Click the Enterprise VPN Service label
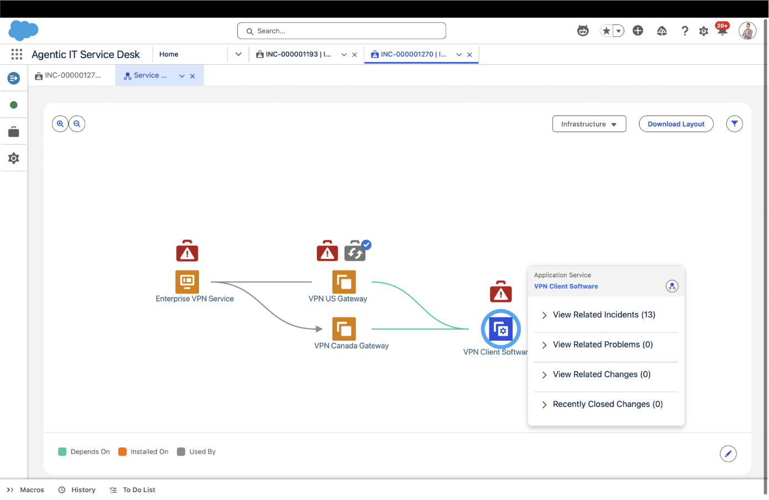 tap(195, 299)
